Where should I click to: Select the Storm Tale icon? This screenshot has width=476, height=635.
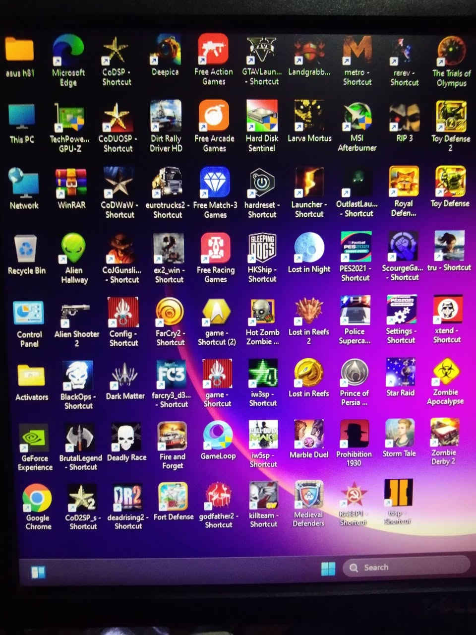point(399,433)
